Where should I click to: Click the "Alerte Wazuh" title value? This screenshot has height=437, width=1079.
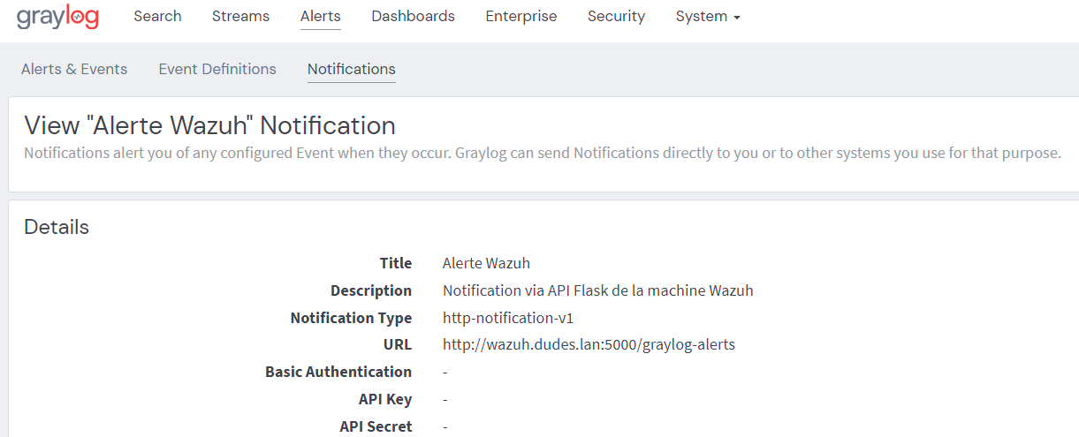click(x=486, y=263)
